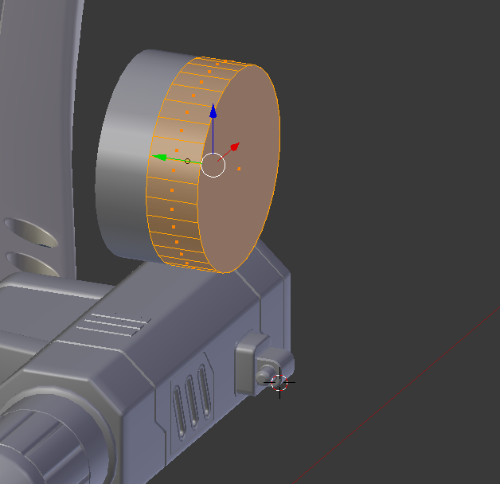Click the 3D cursor crosshair near the connector pin
This screenshot has height=484, width=500.
coord(279,383)
